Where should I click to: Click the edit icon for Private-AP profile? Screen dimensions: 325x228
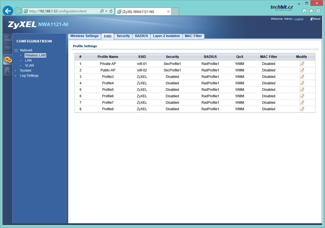(x=302, y=64)
